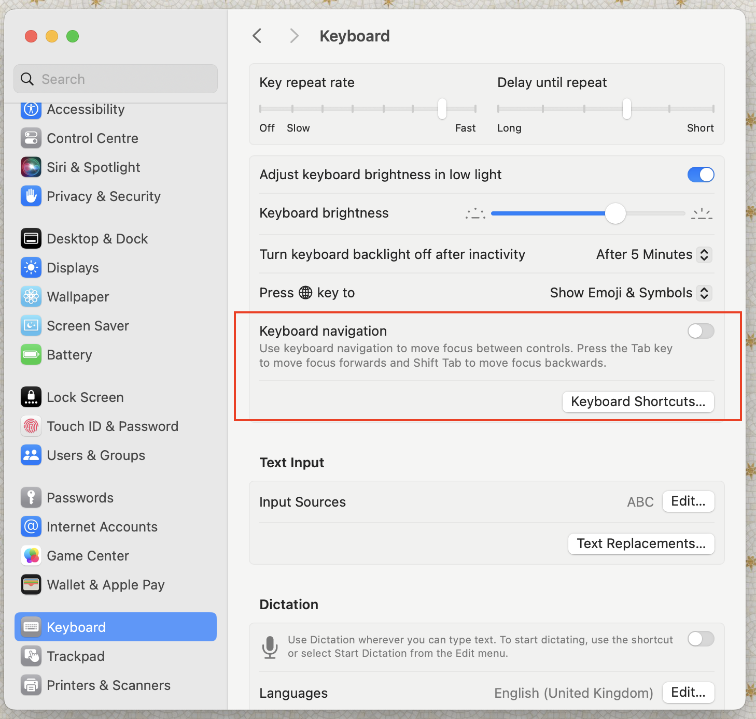Viewport: 756px width, 719px height.
Task: Open the Wallet & Apple Pay icon
Action: [31, 585]
